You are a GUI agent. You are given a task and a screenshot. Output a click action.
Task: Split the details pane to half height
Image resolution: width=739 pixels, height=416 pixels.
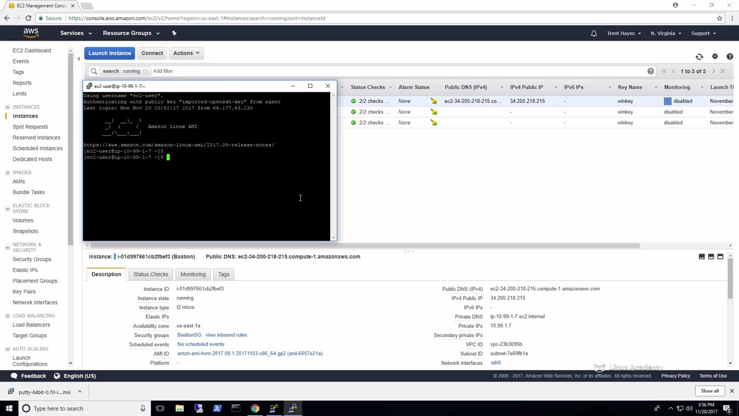pos(711,257)
